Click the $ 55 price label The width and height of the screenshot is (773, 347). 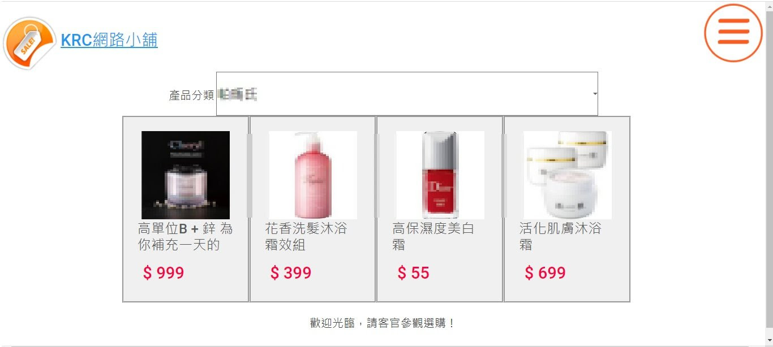413,273
